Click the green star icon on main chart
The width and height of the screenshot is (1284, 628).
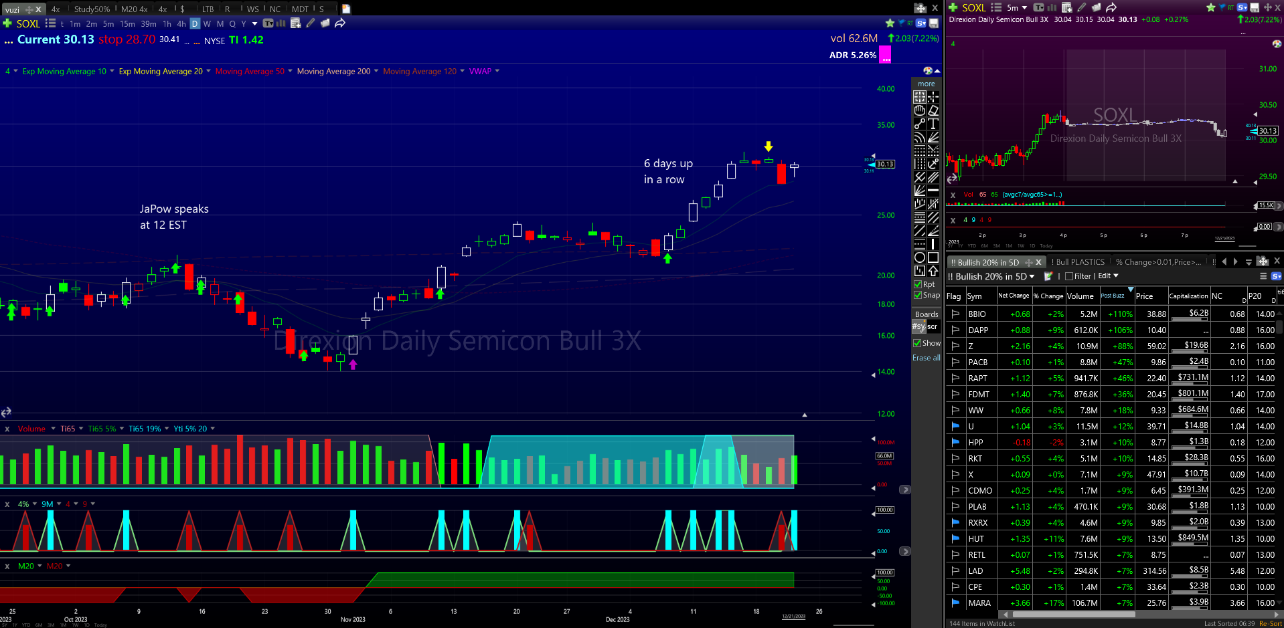pyautogui.click(x=890, y=23)
